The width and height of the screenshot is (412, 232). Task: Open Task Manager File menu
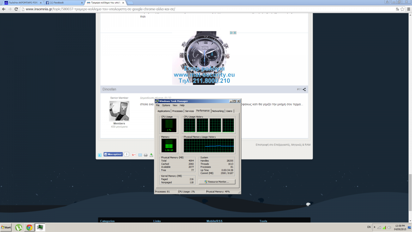point(158,105)
